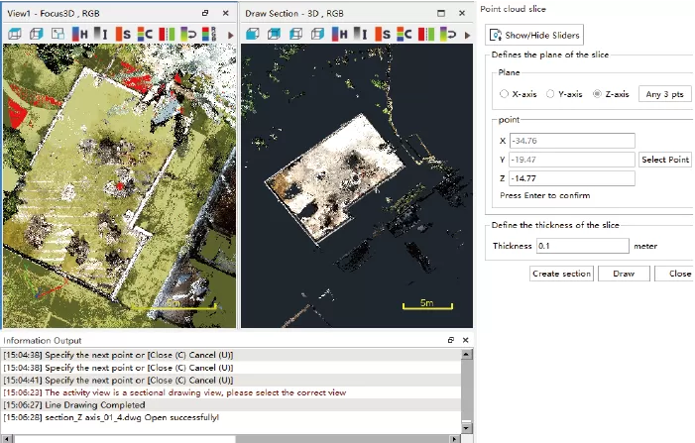Select right-face cube view in Draw Section toolbar
The image size is (695, 443).
(x=317, y=34)
